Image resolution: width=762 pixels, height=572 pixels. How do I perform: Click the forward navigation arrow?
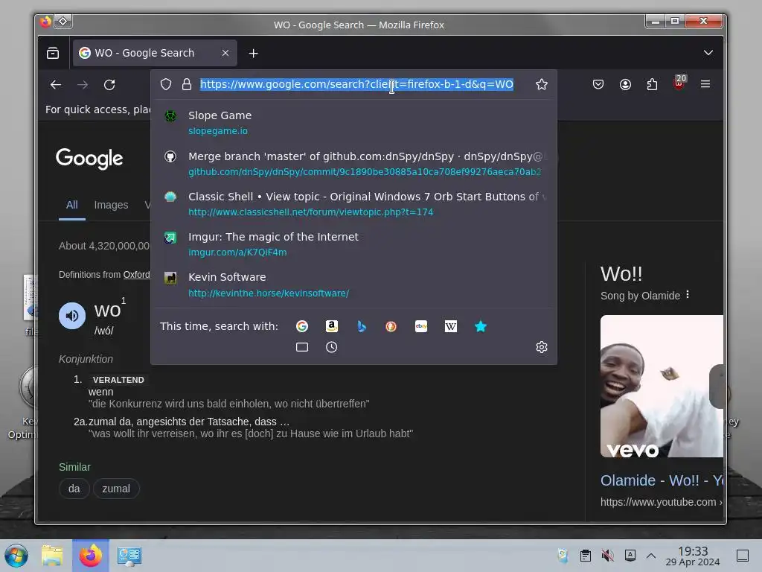[83, 85]
